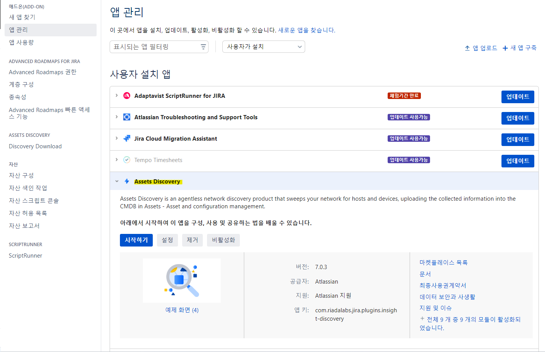Click the Tempo Timesheets app name
545x352 pixels.
158,160
